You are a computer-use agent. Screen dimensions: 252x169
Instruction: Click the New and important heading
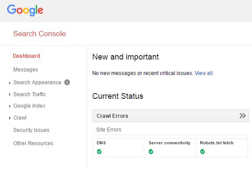tap(125, 57)
